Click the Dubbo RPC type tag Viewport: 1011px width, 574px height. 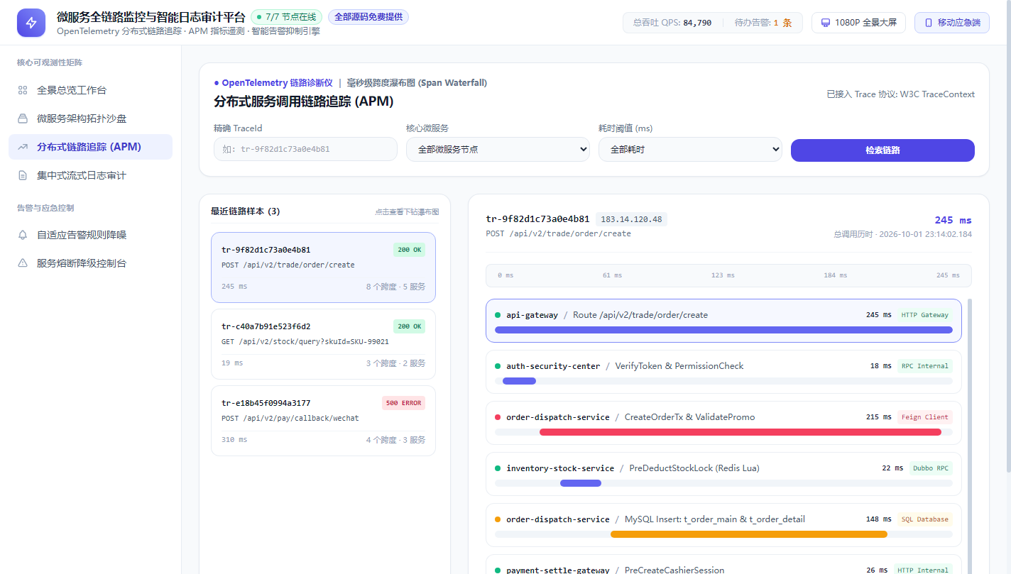point(931,468)
